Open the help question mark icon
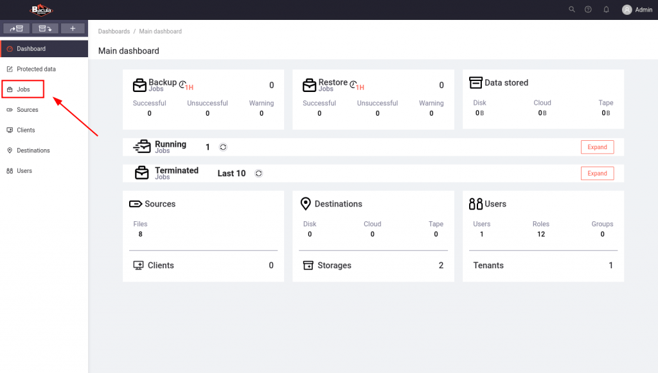658x373 pixels. (588, 10)
